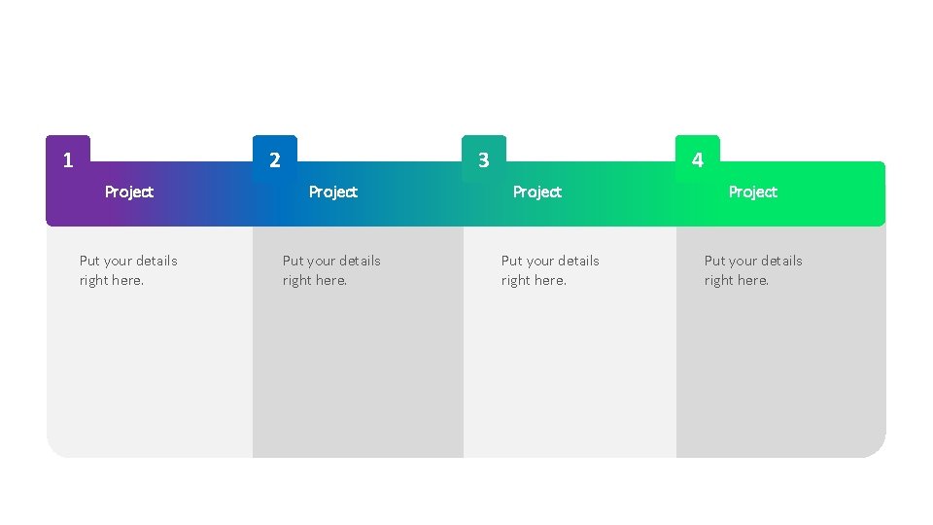Click the rounded bottom-right corner of fourth column
This screenshot has height=525, width=933.
[873, 445]
